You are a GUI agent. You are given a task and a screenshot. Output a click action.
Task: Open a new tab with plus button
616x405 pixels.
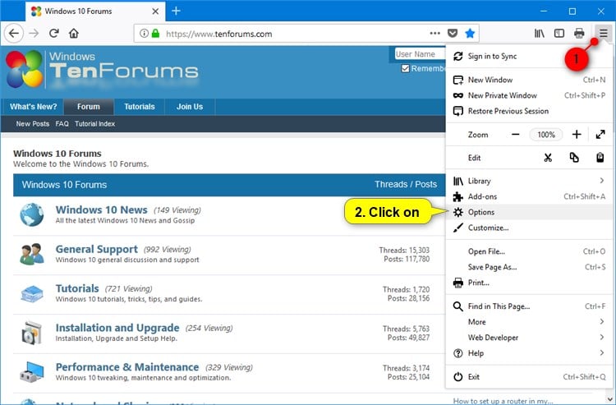click(176, 11)
